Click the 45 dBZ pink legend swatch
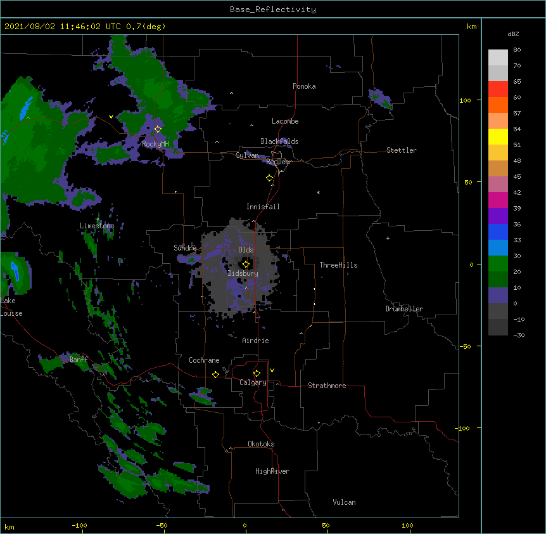Screen dimensions: 546x534 point(498,185)
